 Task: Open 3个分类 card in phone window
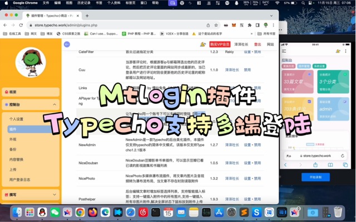(x=333, y=82)
